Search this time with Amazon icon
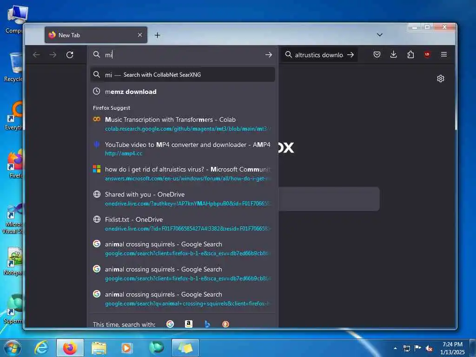The image size is (476, 357). [x=189, y=324]
